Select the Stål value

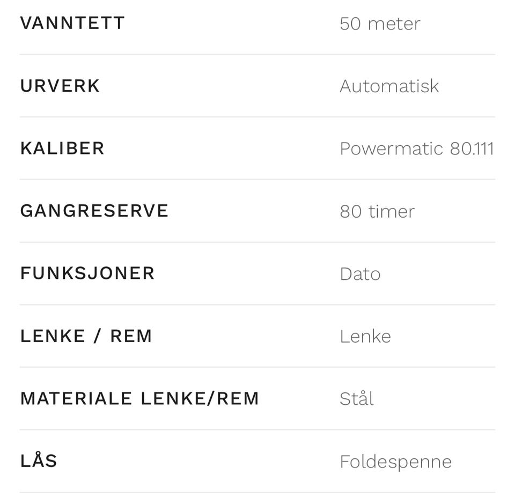pos(356,398)
